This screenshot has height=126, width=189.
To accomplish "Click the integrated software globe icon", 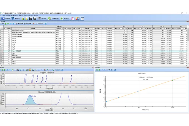I will pos(13,18).
